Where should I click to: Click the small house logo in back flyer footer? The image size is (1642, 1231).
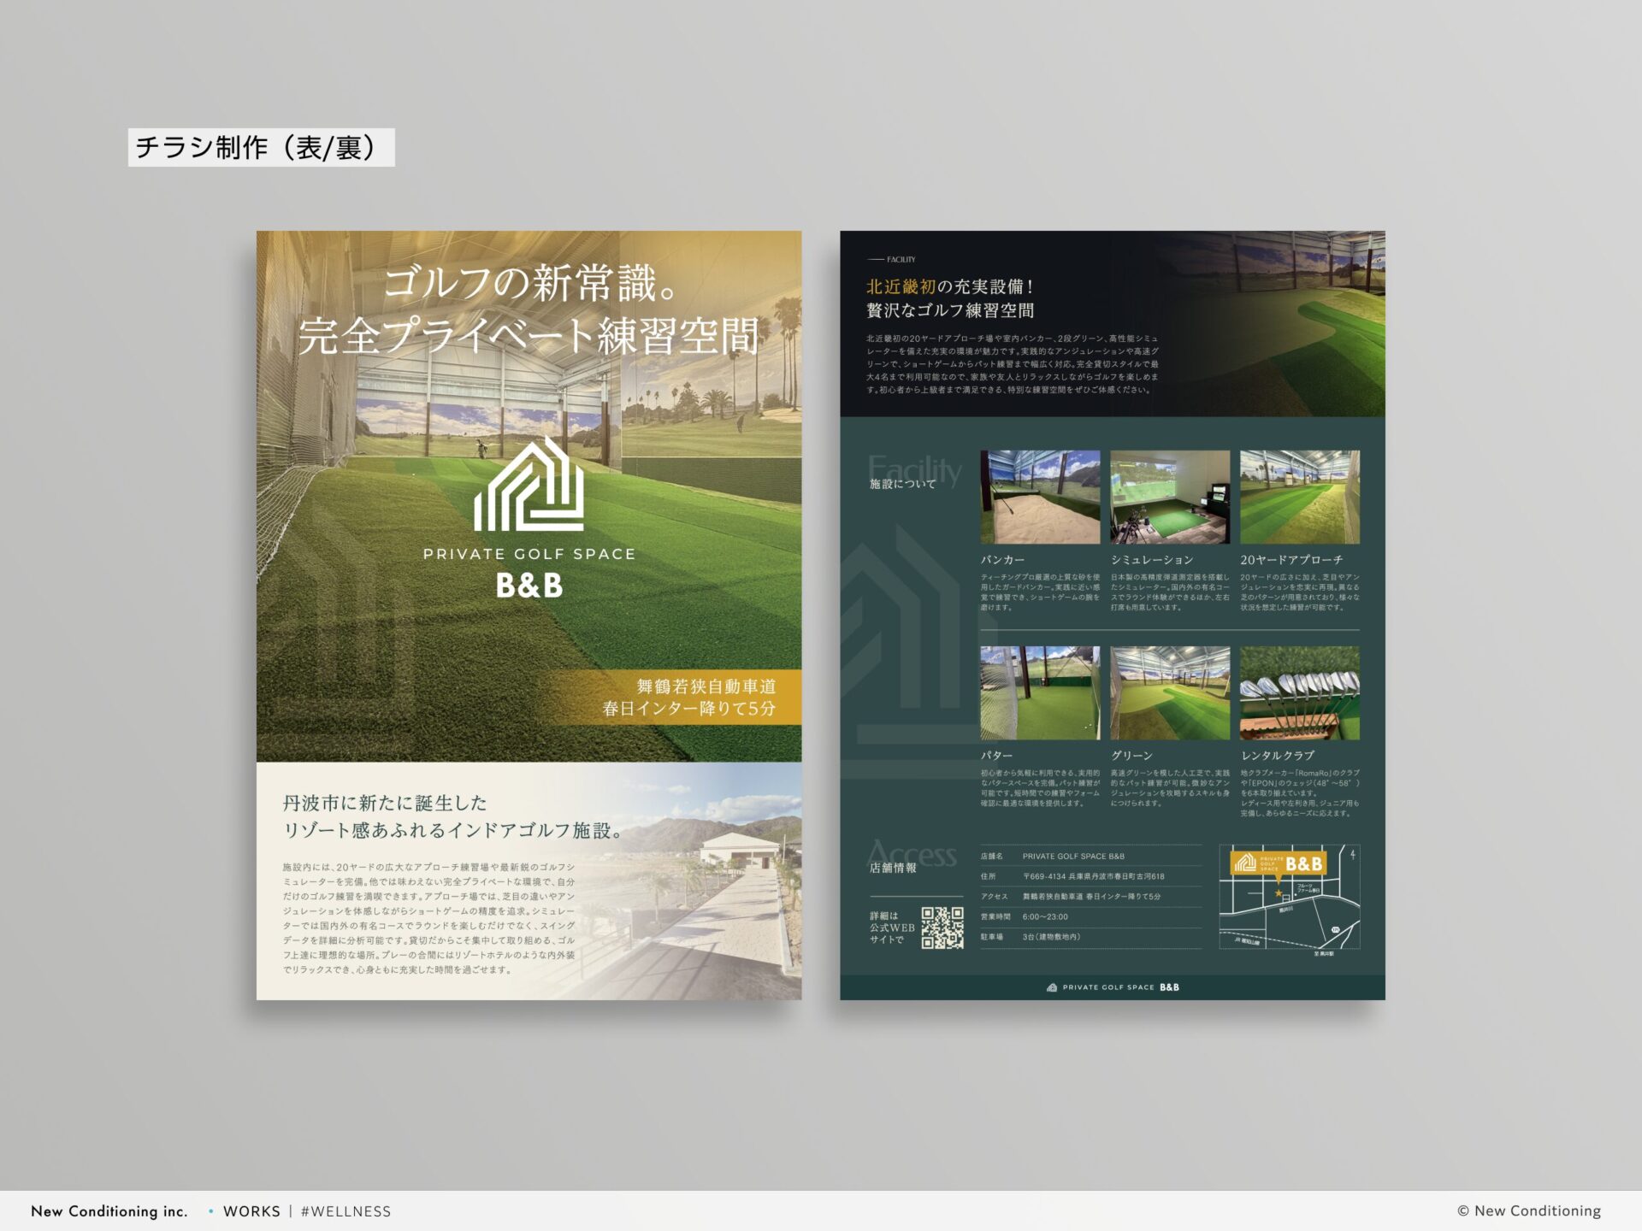click(x=1052, y=987)
